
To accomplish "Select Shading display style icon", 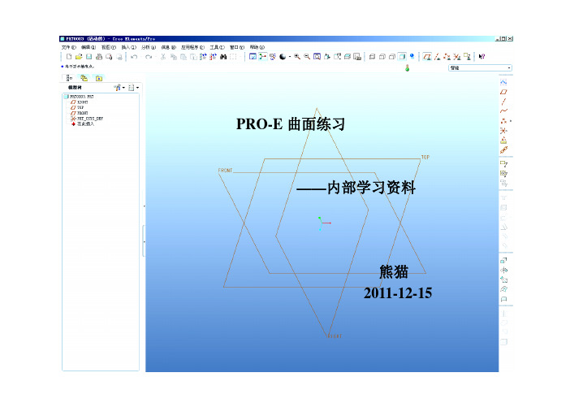I will pos(402,56).
